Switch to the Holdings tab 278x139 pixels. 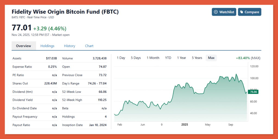47,46
